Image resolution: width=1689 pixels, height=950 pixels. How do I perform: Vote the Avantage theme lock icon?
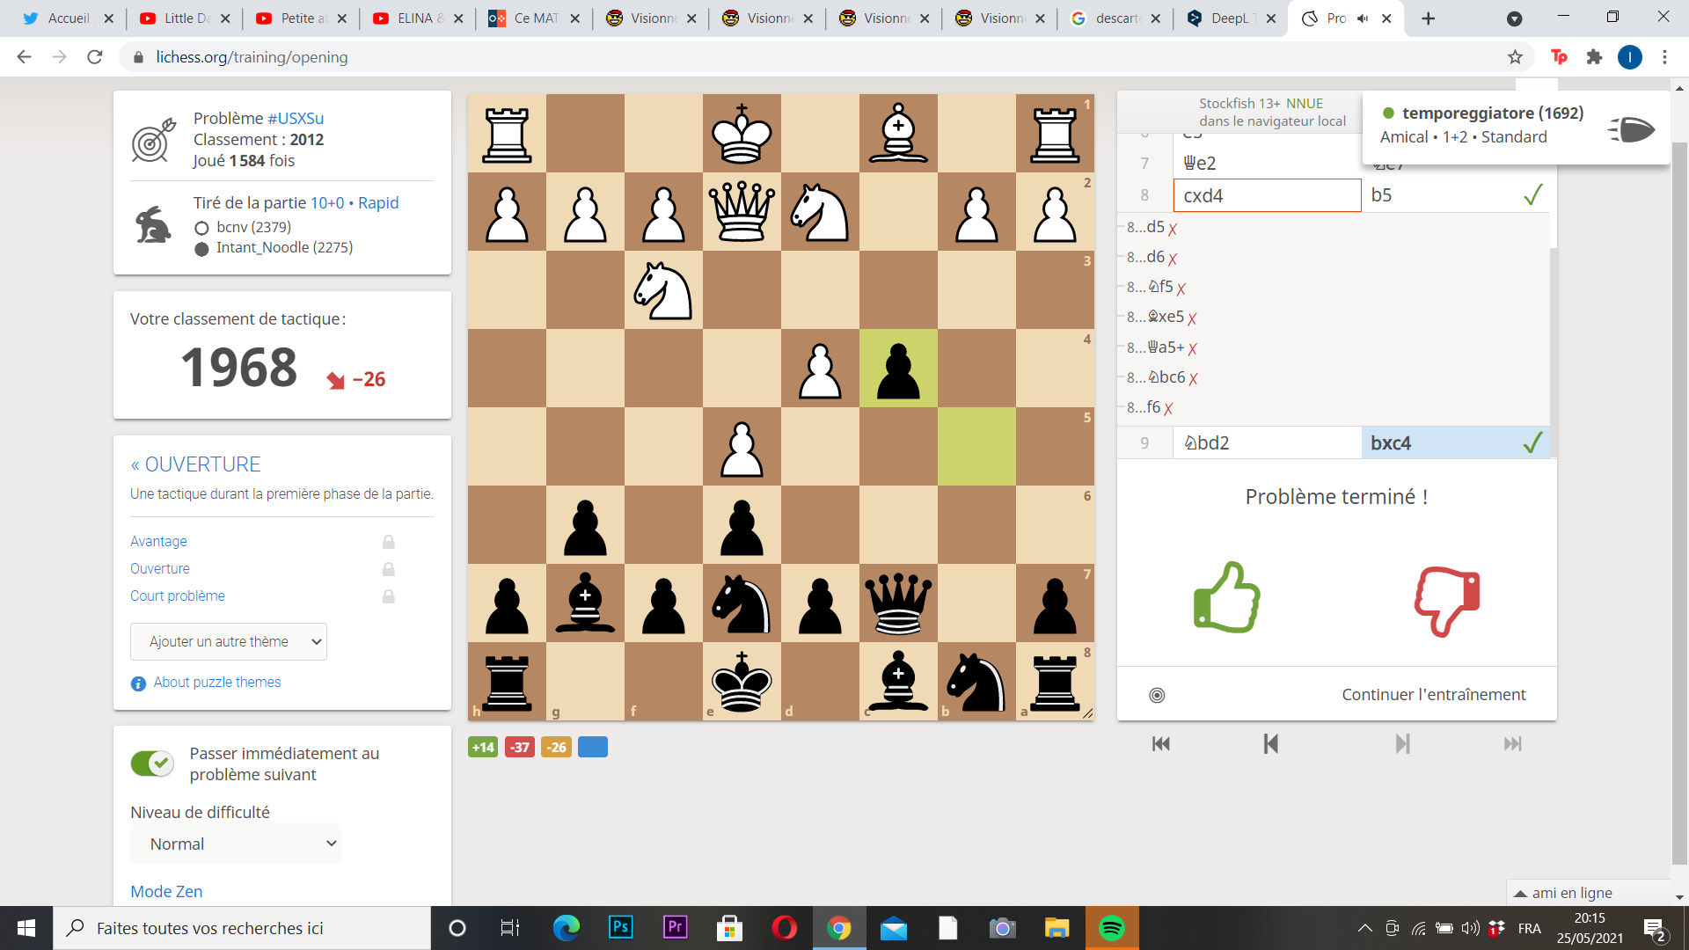click(x=388, y=542)
